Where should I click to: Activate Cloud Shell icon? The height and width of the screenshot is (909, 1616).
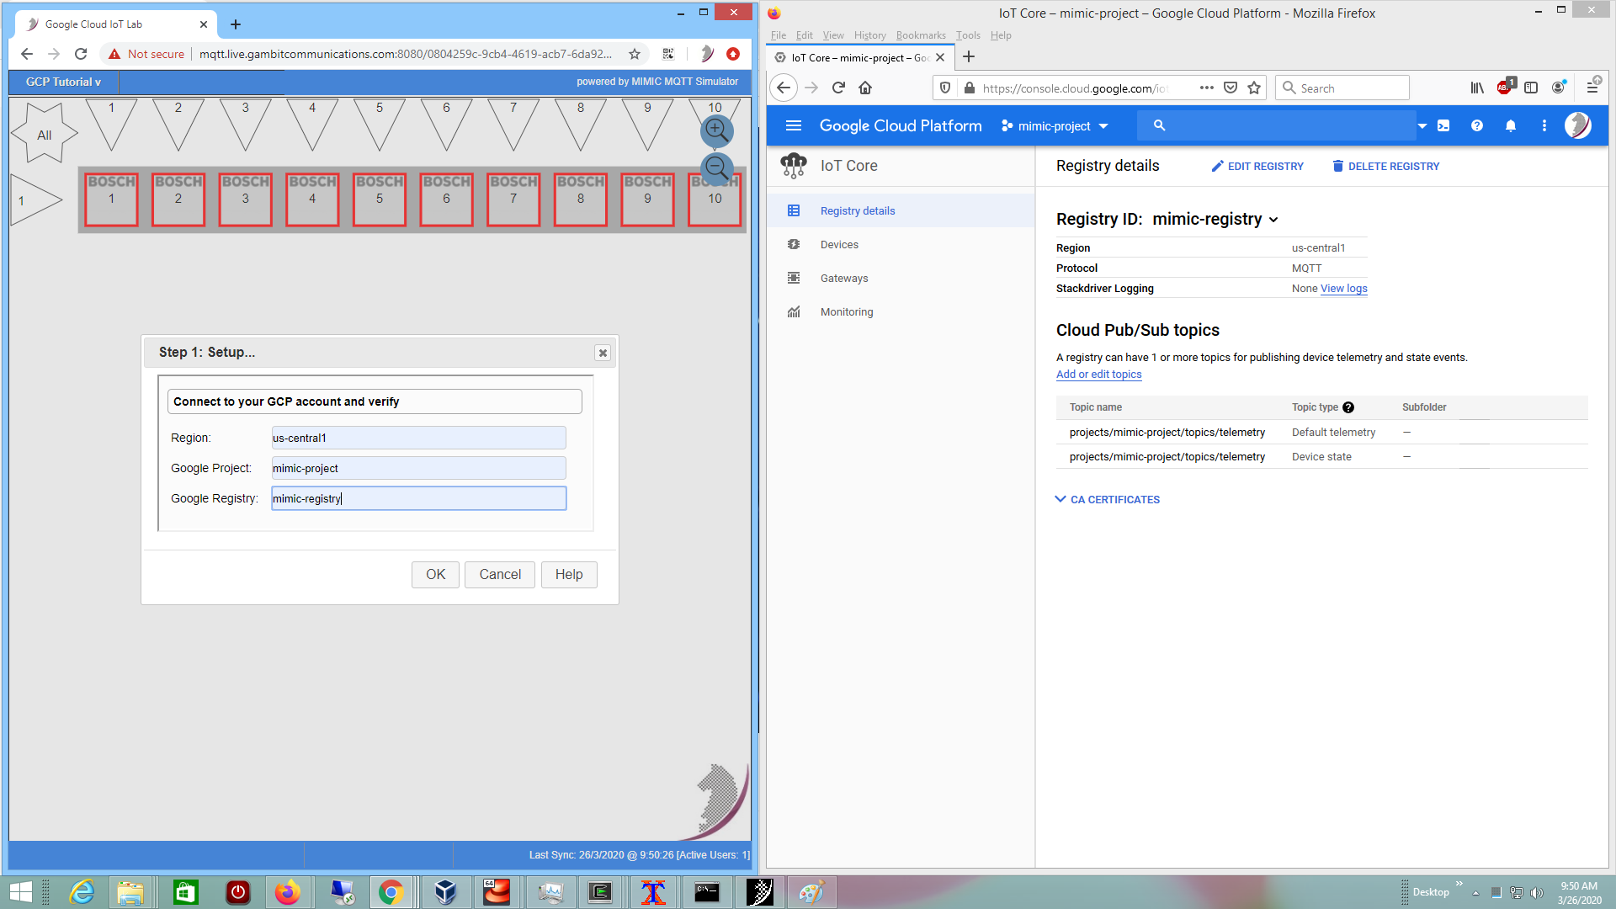[1443, 125]
